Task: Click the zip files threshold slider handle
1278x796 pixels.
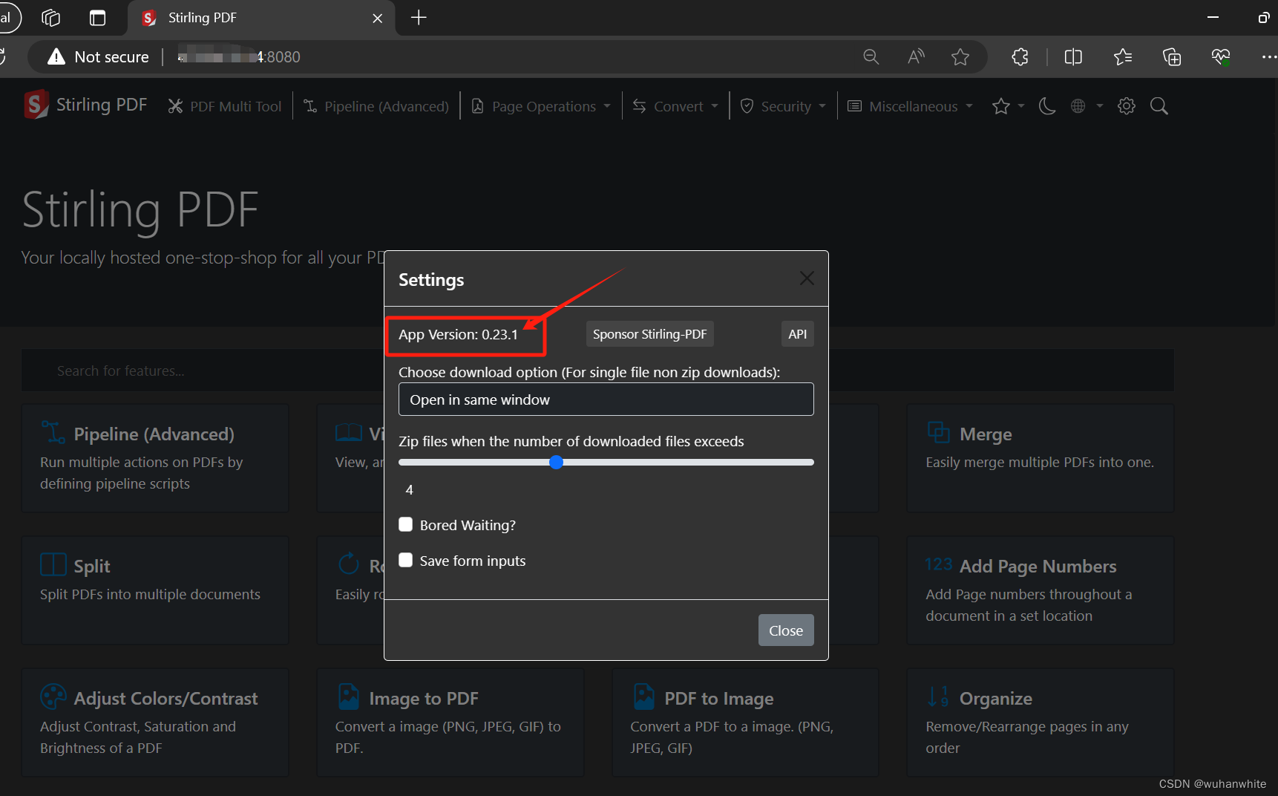Action: coord(556,462)
